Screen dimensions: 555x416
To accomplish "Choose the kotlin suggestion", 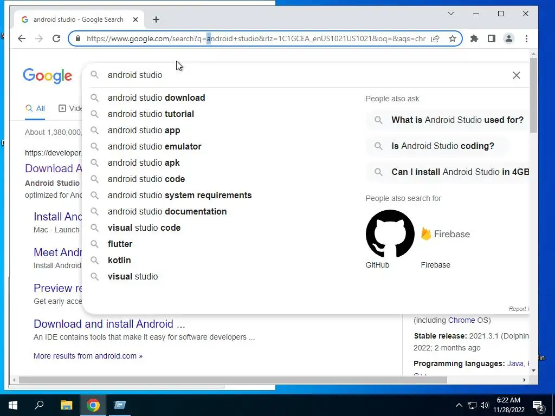I will coord(119,261).
